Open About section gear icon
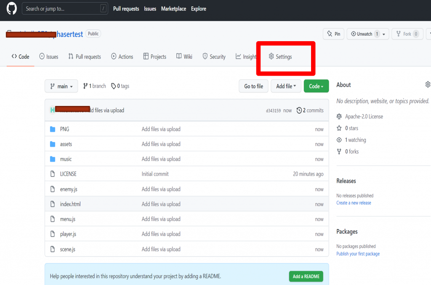 tap(428, 84)
